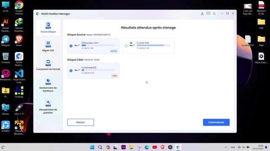Open Corbeille recycle bin icon

coord(5,58)
